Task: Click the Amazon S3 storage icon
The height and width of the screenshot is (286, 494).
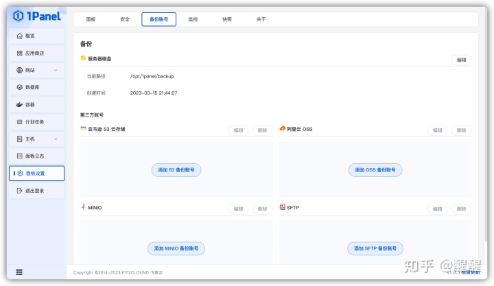Action: pyautogui.click(x=83, y=129)
